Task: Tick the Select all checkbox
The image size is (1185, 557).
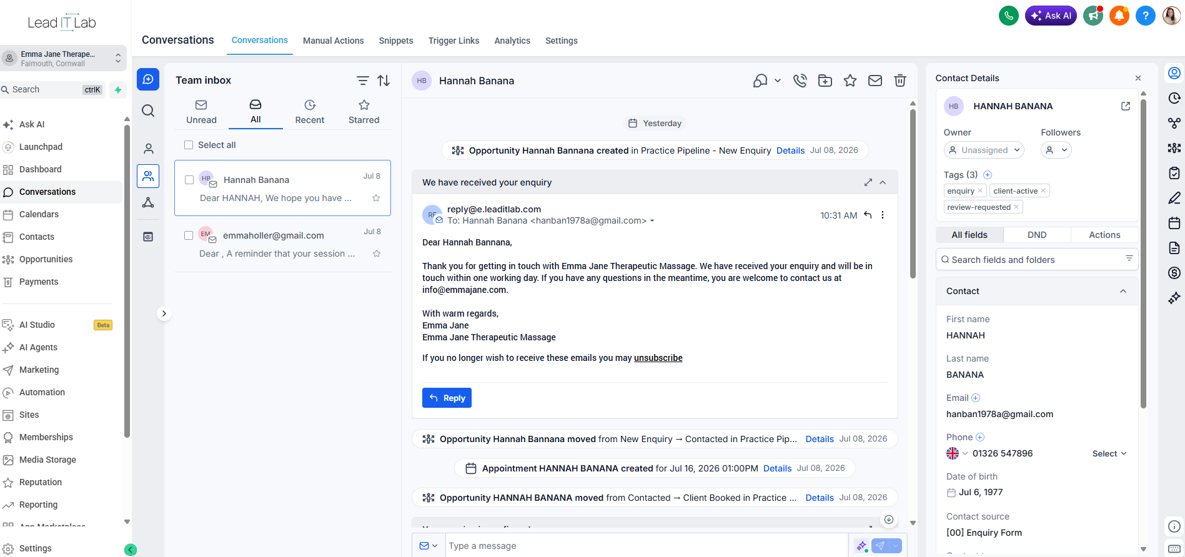Action: click(189, 145)
